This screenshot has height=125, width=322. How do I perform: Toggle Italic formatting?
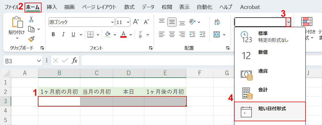click(x=63, y=34)
